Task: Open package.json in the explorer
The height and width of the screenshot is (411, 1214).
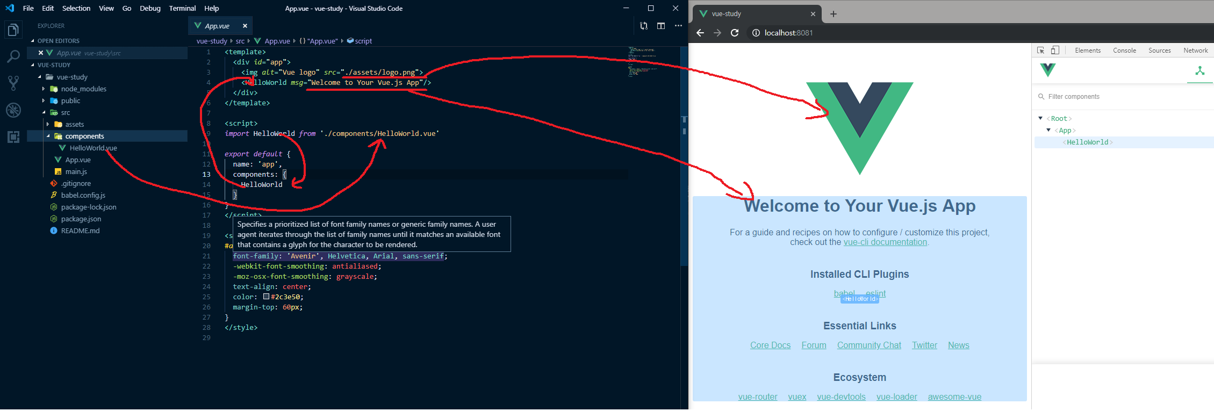Action: 81,219
